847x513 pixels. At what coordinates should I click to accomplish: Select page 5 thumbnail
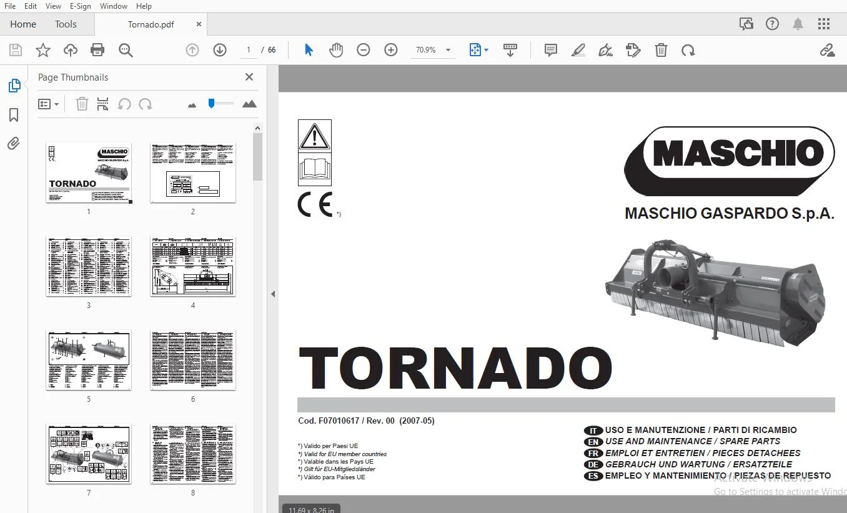[x=89, y=361]
